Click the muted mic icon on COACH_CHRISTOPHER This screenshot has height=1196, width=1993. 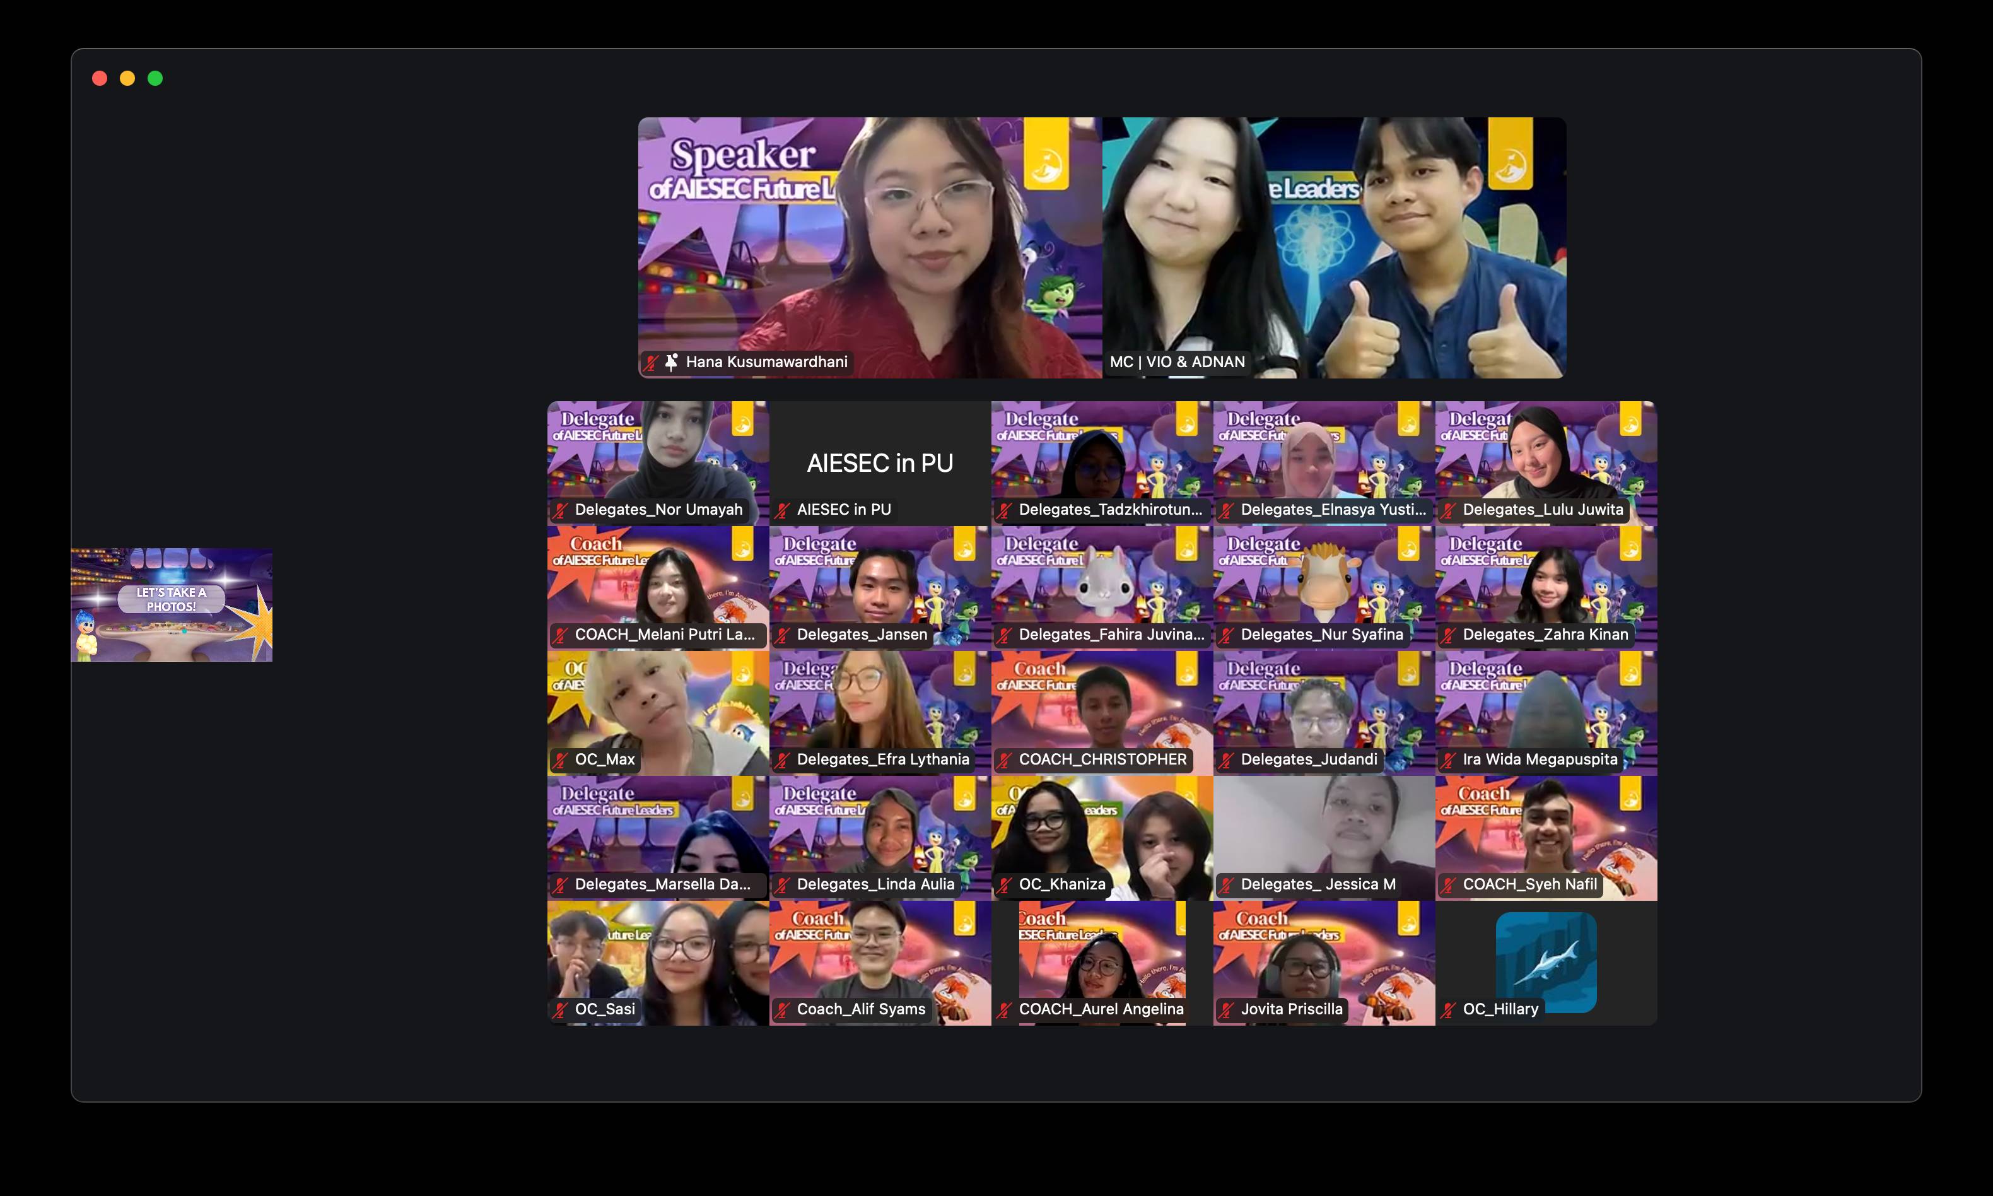coord(1005,760)
